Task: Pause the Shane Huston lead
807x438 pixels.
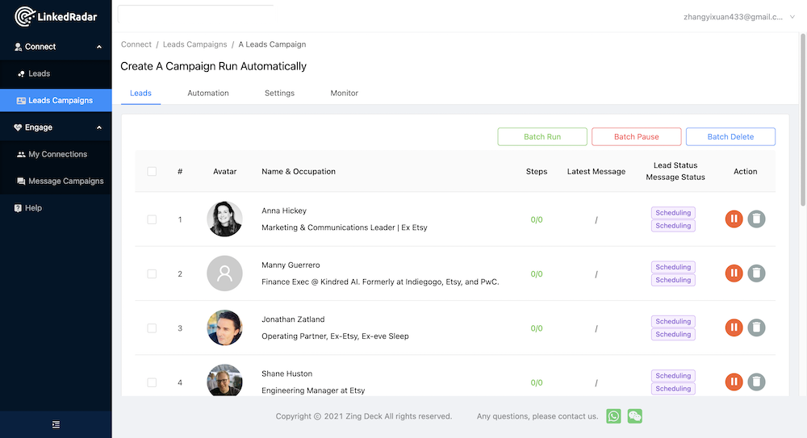Action: coord(734,382)
